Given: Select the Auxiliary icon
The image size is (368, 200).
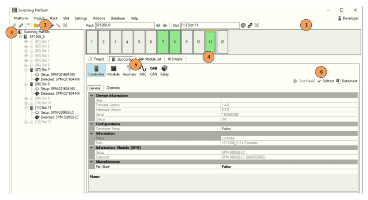Looking at the screenshot, I should [x=129, y=71].
